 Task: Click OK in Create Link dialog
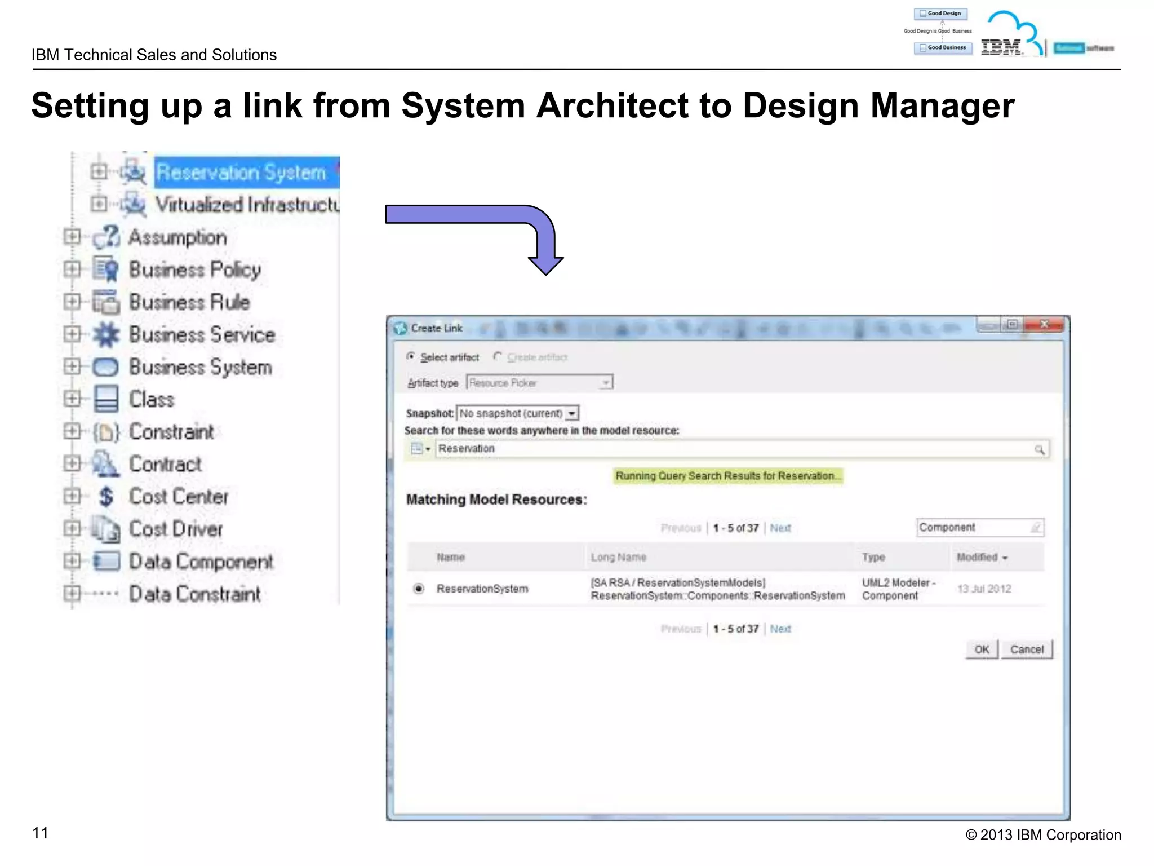coord(982,649)
